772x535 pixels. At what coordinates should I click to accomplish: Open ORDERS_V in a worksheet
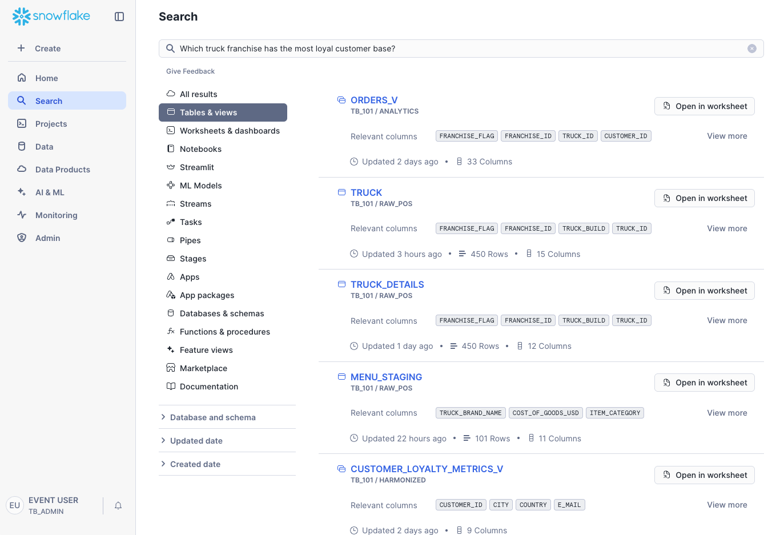[704, 106]
